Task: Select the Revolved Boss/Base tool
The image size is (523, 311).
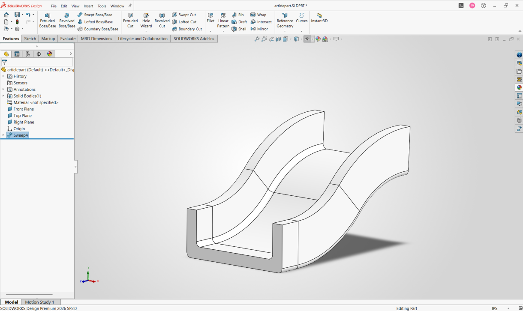Action: pos(67,21)
